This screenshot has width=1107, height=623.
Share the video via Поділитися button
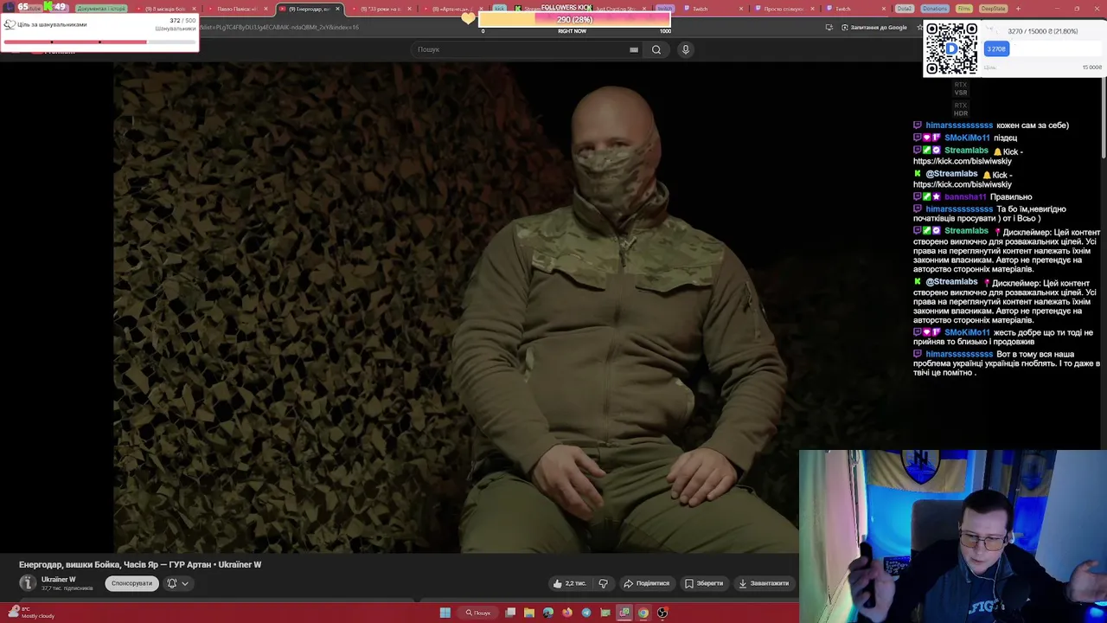(x=647, y=583)
